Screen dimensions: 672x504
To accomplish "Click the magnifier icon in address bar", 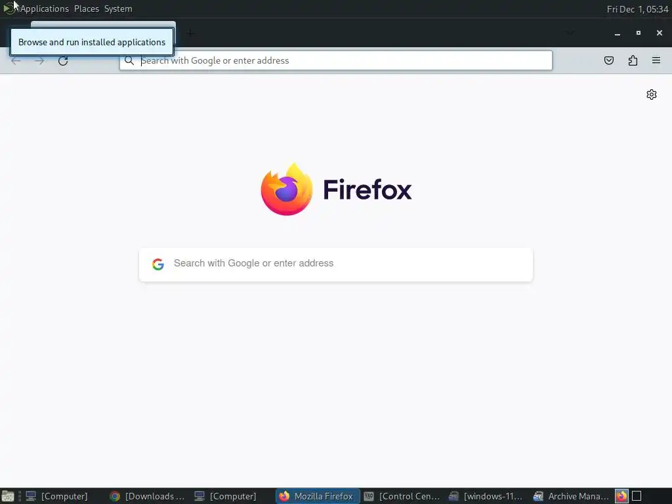I will point(129,60).
